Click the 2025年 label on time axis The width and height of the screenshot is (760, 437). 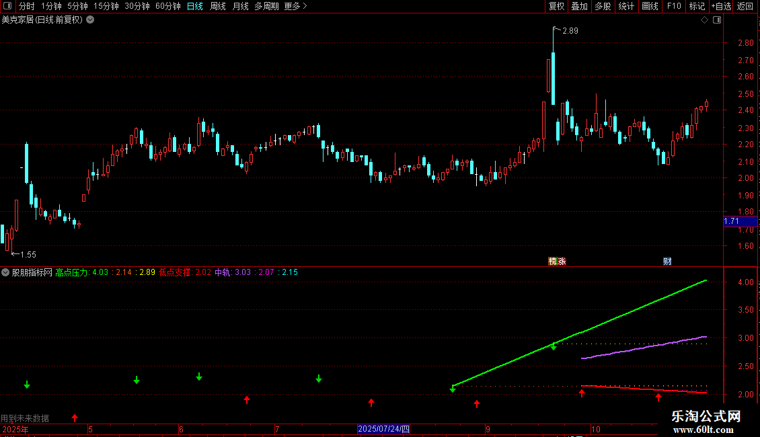point(15,429)
